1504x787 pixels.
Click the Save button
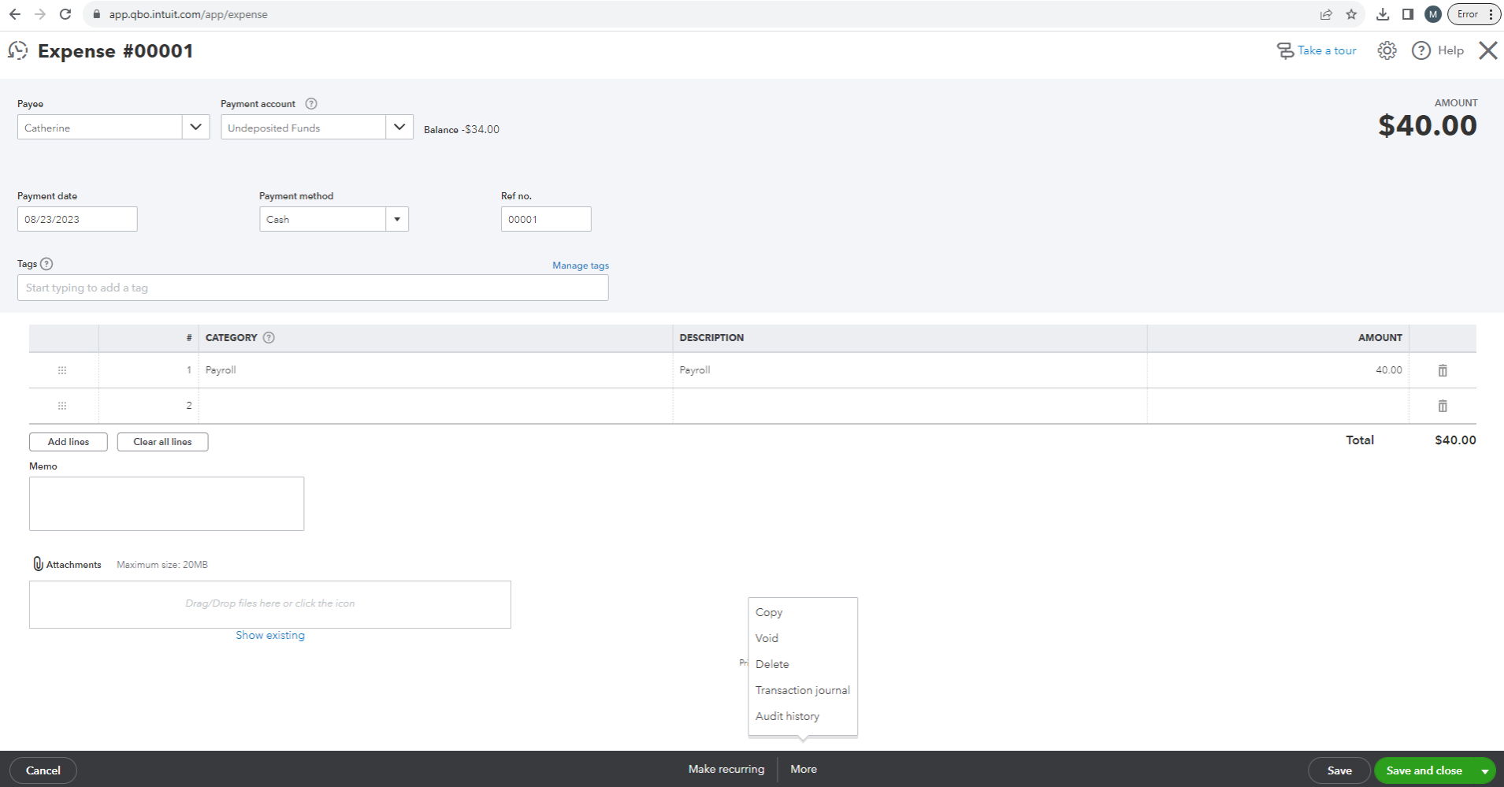click(x=1339, y=770)
